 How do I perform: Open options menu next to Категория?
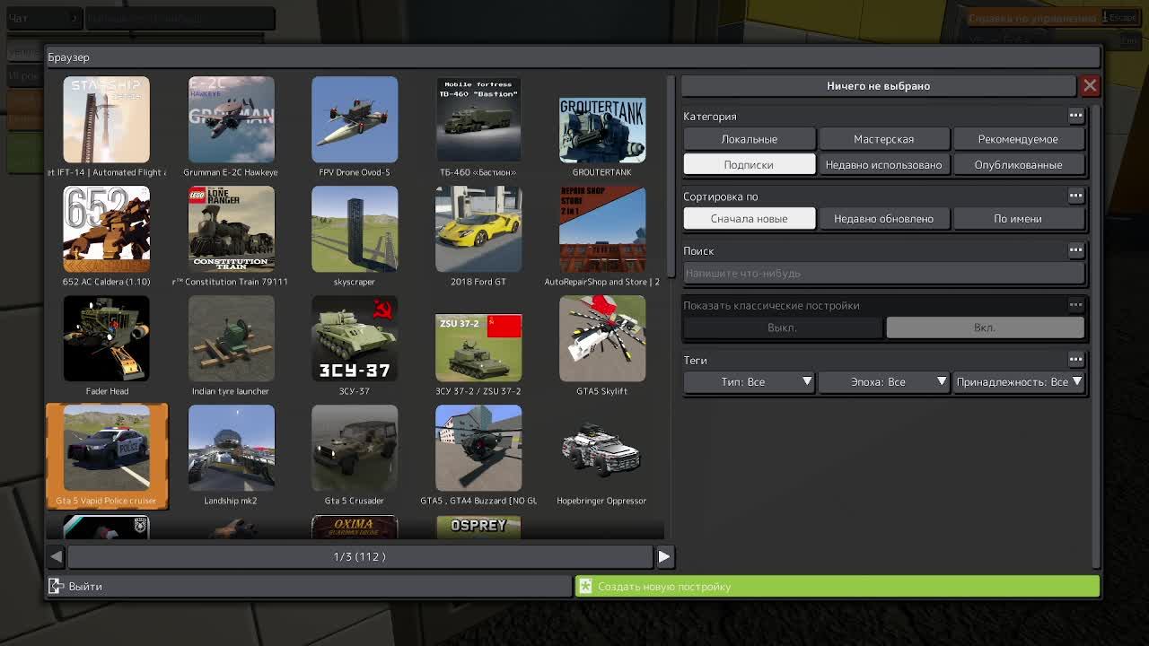(1075, 115)
